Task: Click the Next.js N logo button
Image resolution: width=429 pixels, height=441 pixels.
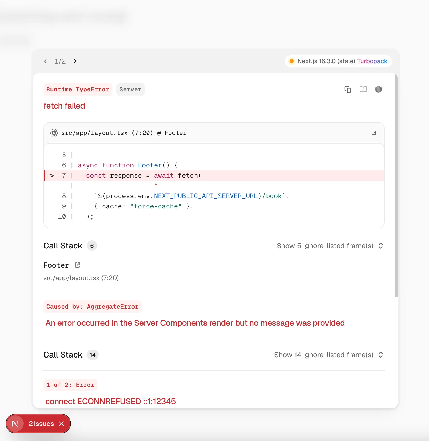Action: pyautogui.click(x=15, y=424)
